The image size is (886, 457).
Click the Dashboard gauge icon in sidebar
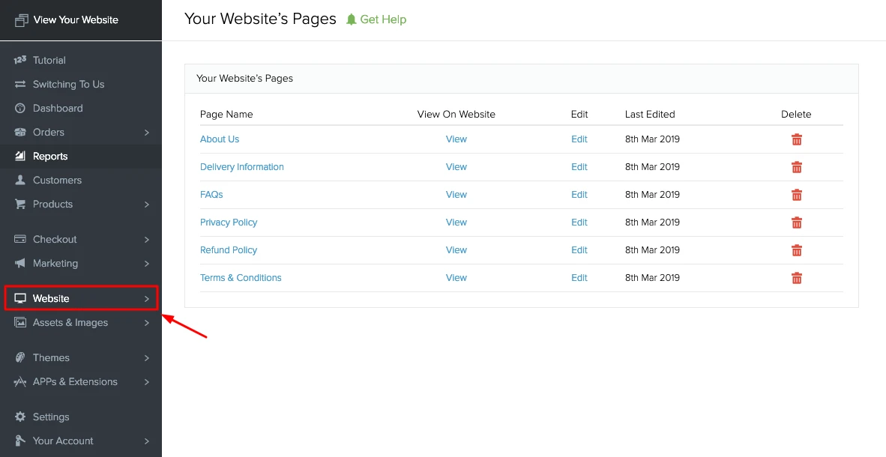tap(20, 108)
